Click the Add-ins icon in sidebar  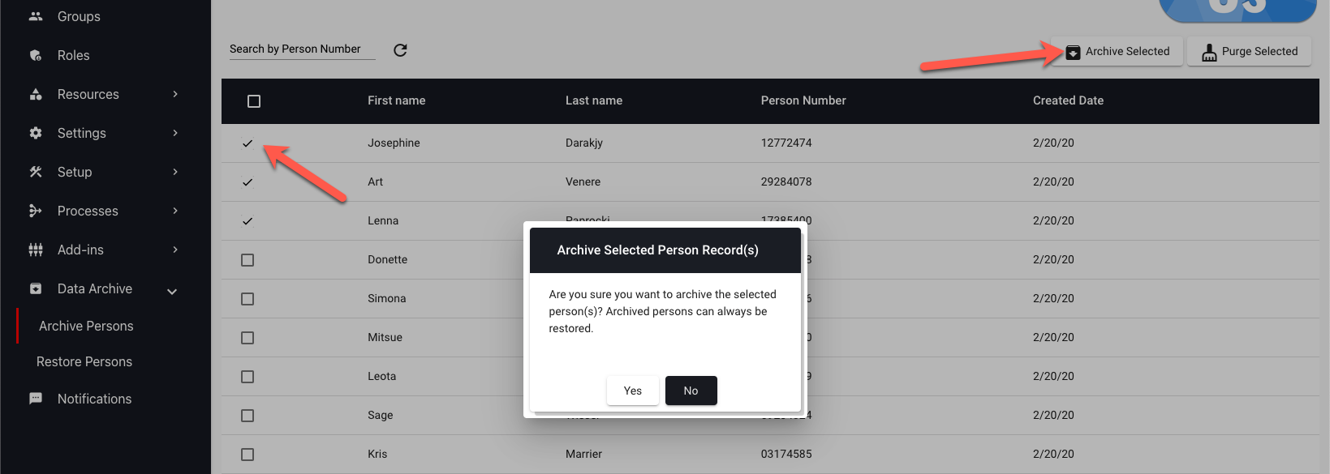(36, 250)
